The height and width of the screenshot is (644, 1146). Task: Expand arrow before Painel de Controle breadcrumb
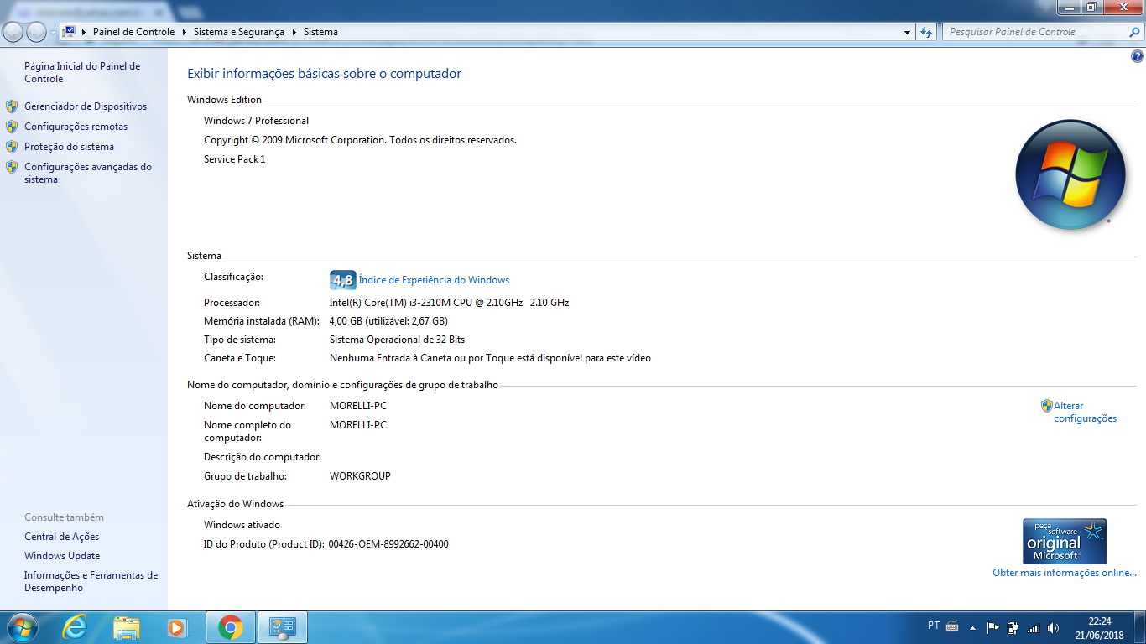[84, 32]
